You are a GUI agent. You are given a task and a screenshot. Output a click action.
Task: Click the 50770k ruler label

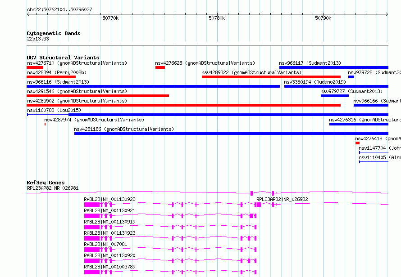tap(110, 18)
